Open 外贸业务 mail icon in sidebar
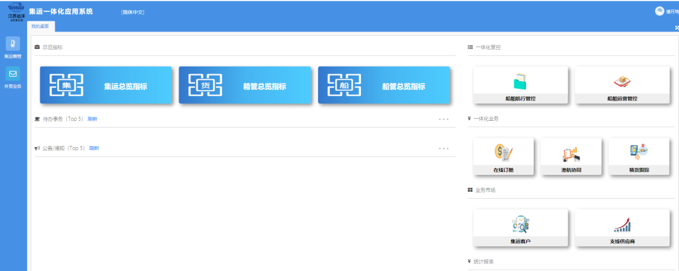The height and width of the screenshot is (271, 679). pos(13,77)
